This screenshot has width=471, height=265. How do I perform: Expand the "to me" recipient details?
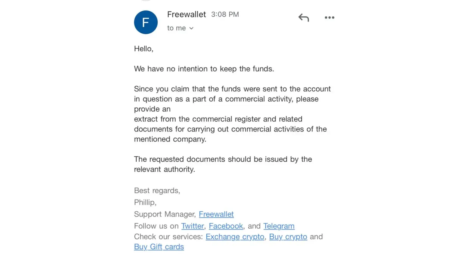click(x=180, y=28)
